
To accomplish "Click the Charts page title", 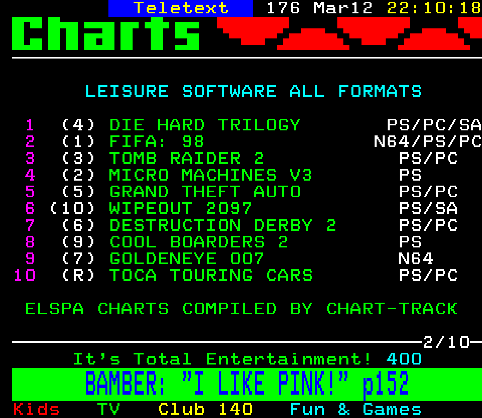I will pos(106,33).
